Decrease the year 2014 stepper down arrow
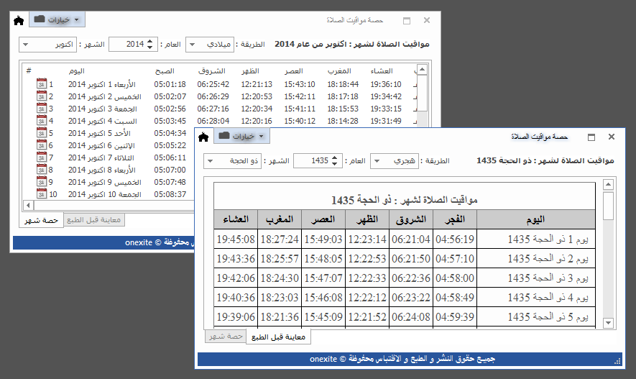This screenshot has height=379, width=636. point(150,47)
